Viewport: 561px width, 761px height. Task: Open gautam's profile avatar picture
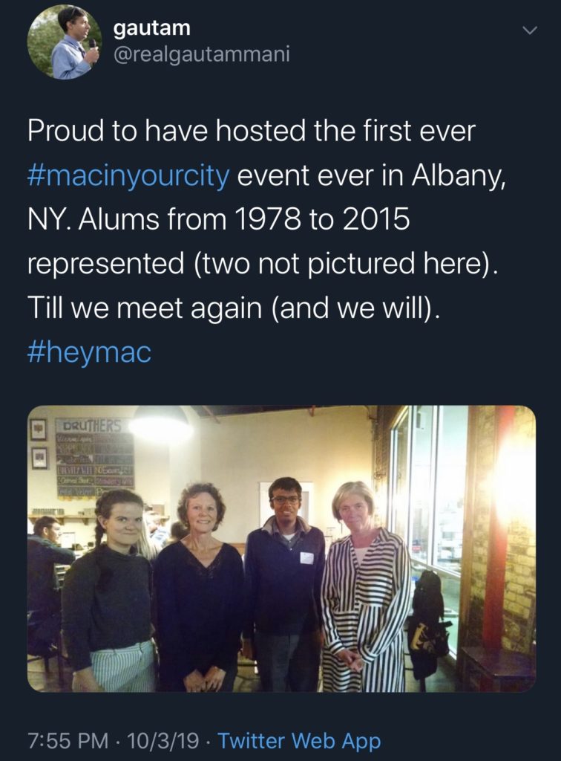click(x=65, y=42)
